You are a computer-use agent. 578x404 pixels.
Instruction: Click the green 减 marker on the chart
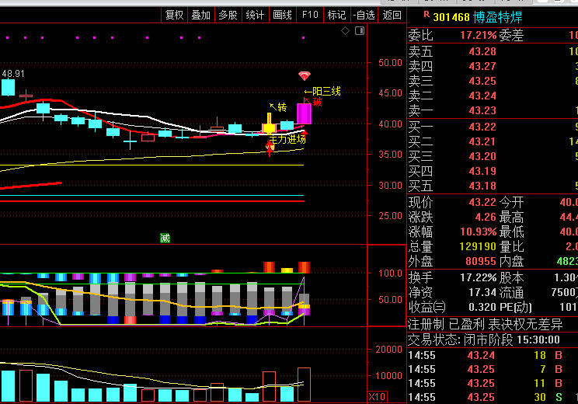coord(165,238)
